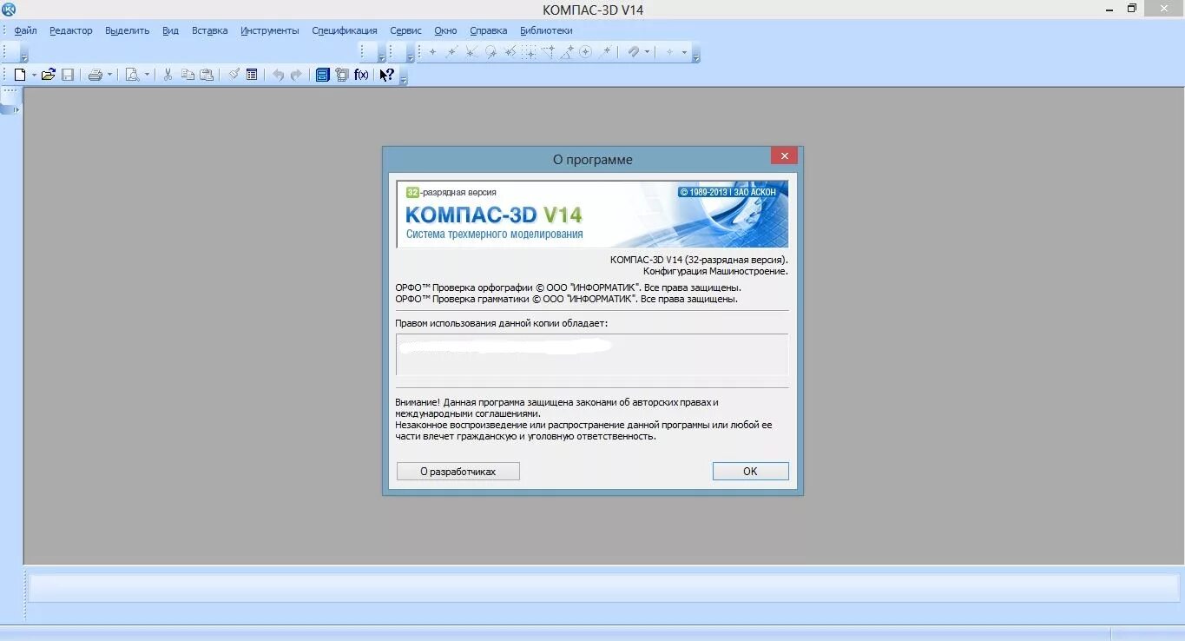Confirm the About dialog with OK
Screen dimensions: 1185x641
750,471
